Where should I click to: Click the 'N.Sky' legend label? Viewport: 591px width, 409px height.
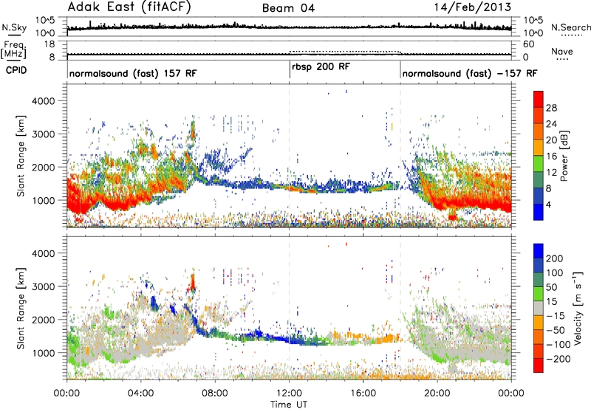(x=14, y=27)
